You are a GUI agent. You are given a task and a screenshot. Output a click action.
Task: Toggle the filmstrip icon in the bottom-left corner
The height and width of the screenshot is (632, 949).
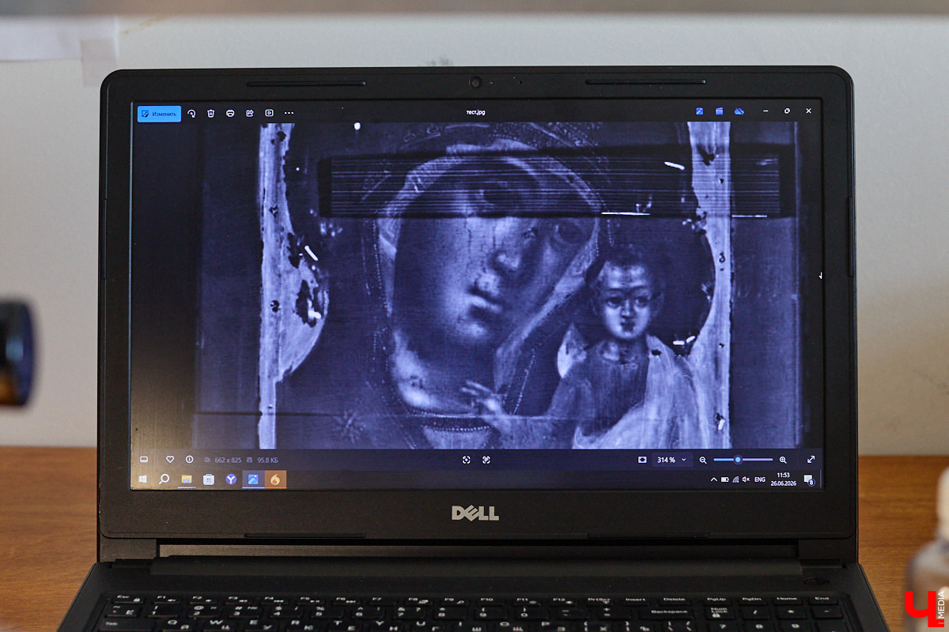point(144,460)
